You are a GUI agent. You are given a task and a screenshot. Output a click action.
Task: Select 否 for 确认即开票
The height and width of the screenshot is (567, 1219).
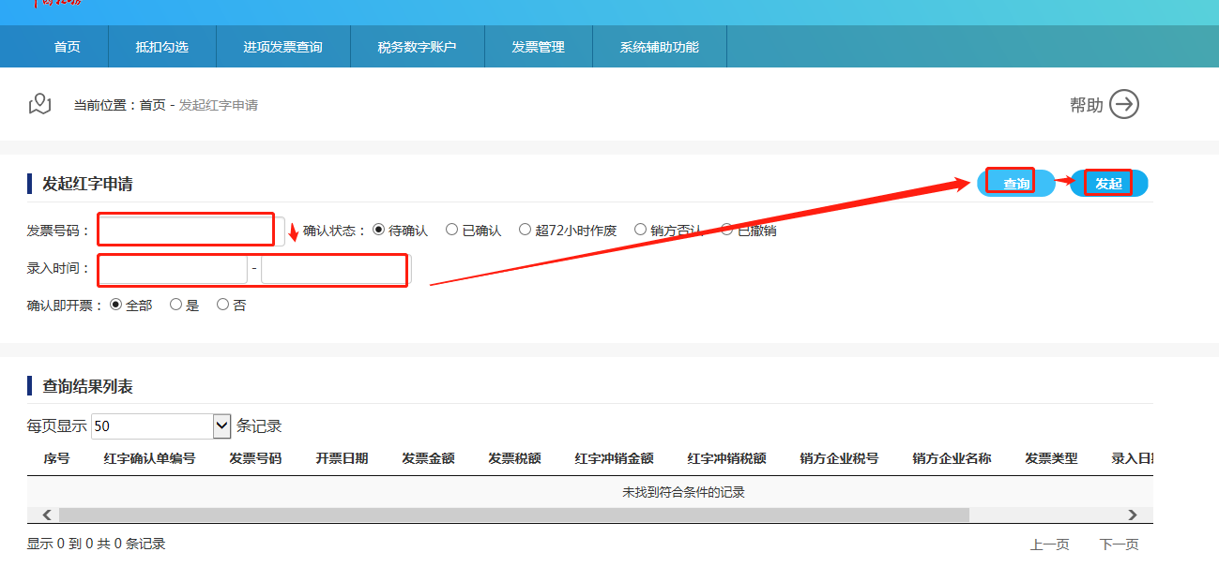coord(223,305)
